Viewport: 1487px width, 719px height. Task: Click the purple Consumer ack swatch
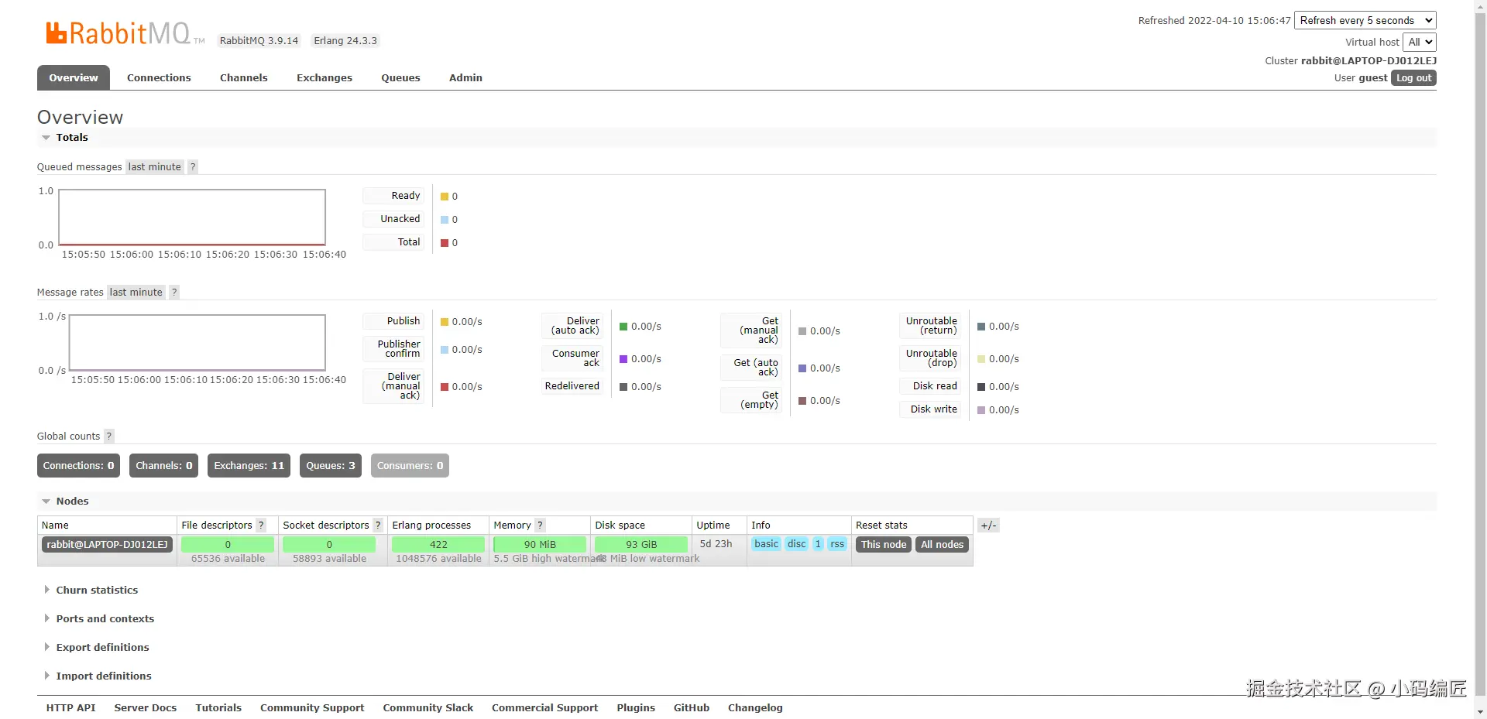tap(623, 359)
